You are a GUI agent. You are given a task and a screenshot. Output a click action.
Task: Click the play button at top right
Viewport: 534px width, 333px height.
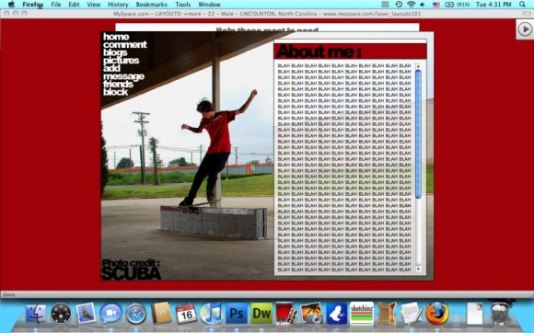(525, 29)
